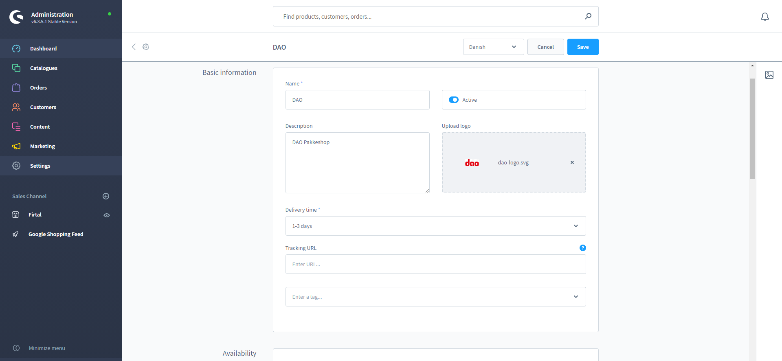Click the scrollbar up arrow

[752, 65]
